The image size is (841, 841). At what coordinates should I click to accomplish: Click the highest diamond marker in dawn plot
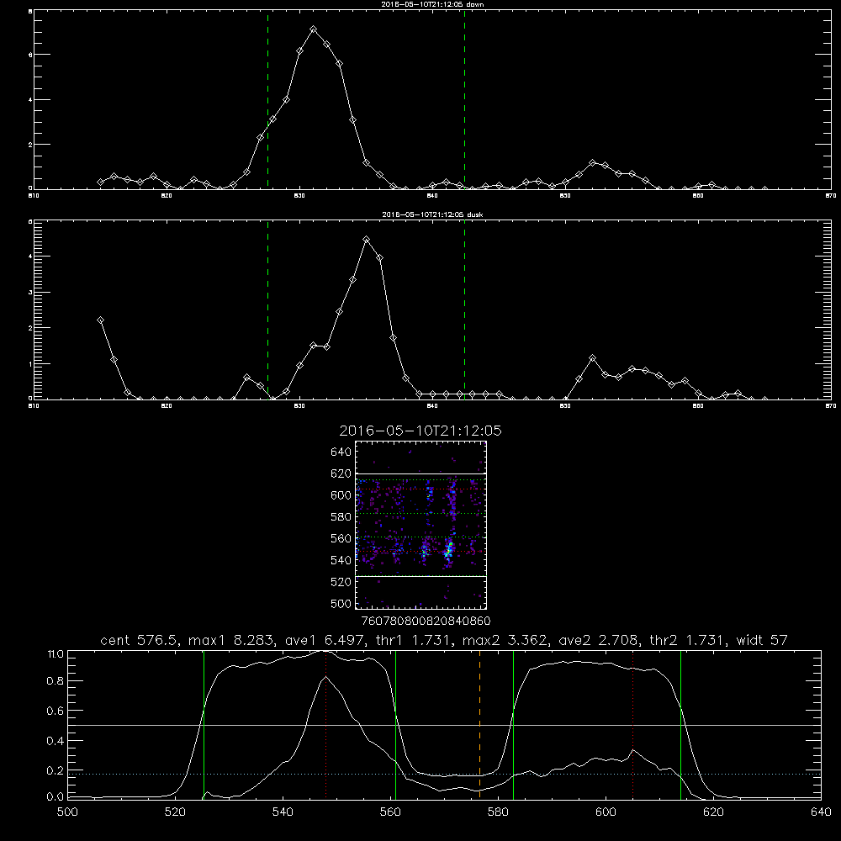point(313,29)
